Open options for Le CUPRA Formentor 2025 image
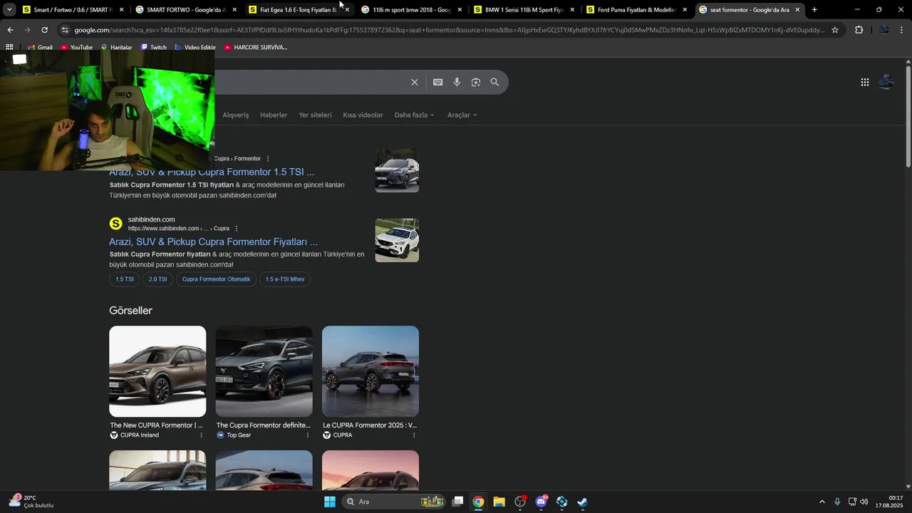The image size is (912, 513). coord(414,435)
